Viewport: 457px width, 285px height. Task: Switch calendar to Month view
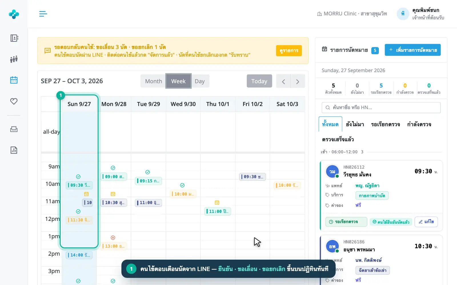(x=153, y=81)
